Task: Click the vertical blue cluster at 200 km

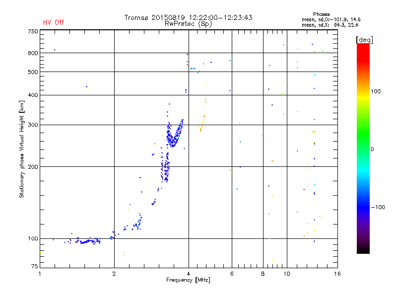Action: 165,167
